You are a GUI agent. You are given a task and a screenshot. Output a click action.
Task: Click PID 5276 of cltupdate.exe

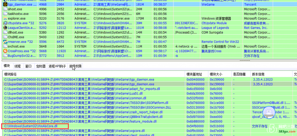click(43, 23)
